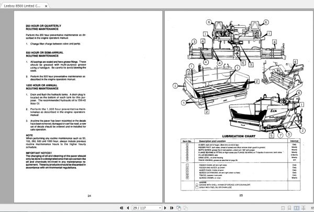Open the page number dropdown arrow

click(x=160, y=208)
